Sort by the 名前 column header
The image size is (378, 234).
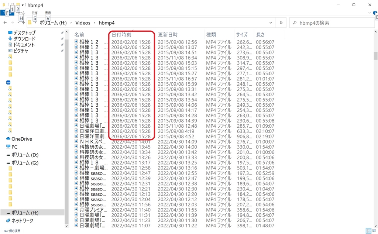click(79, 34)
